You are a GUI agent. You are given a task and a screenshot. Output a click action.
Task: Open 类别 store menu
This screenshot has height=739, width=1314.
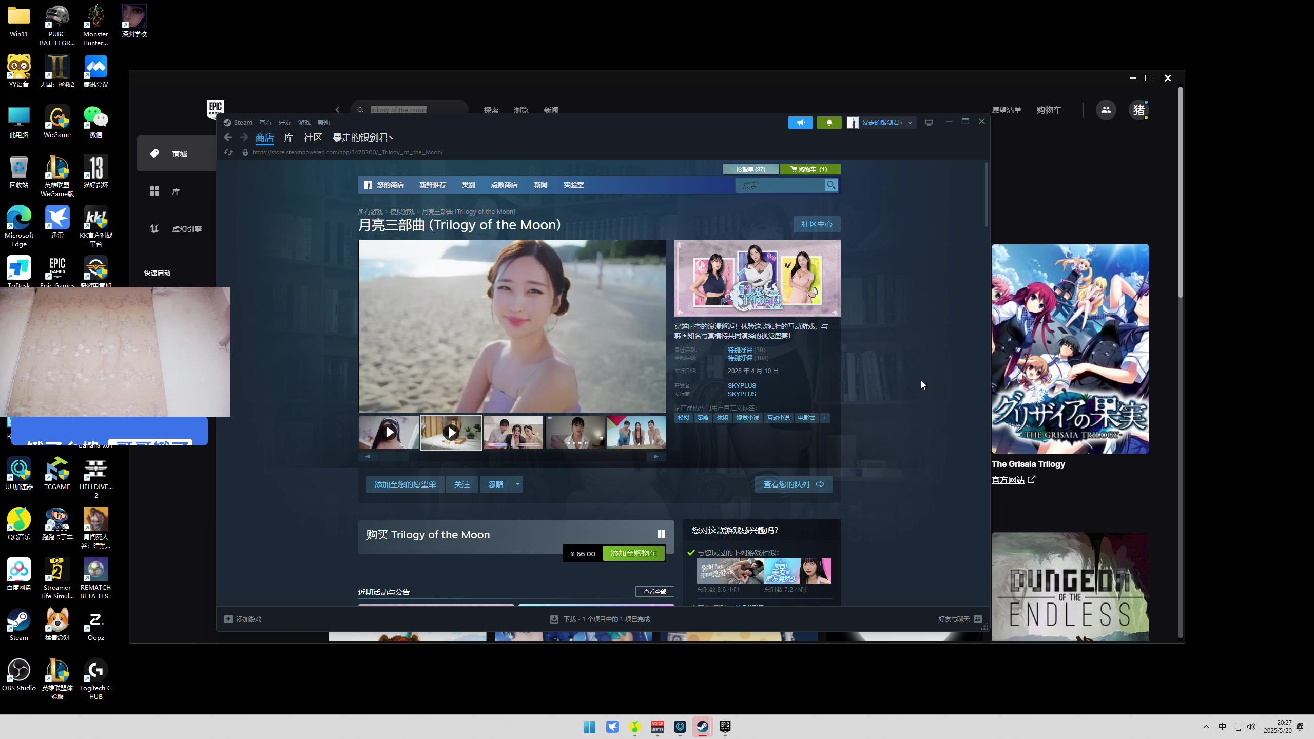coord(468,185)
